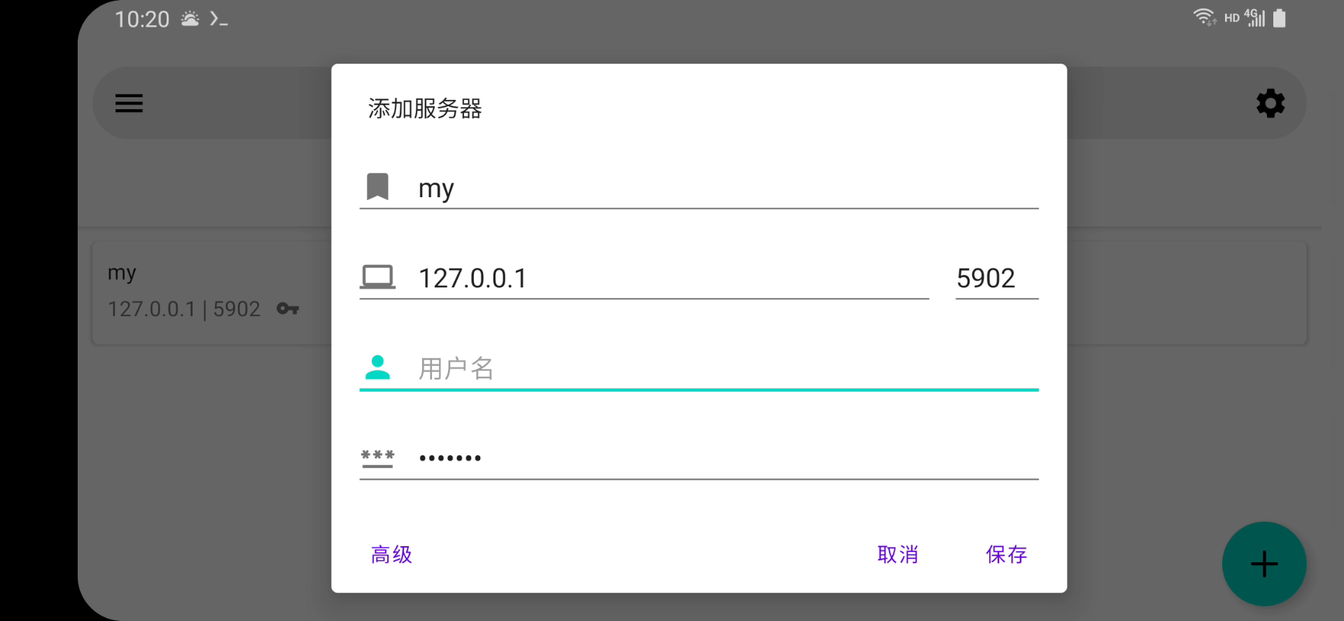Open settings via the gear icon

1270,103
